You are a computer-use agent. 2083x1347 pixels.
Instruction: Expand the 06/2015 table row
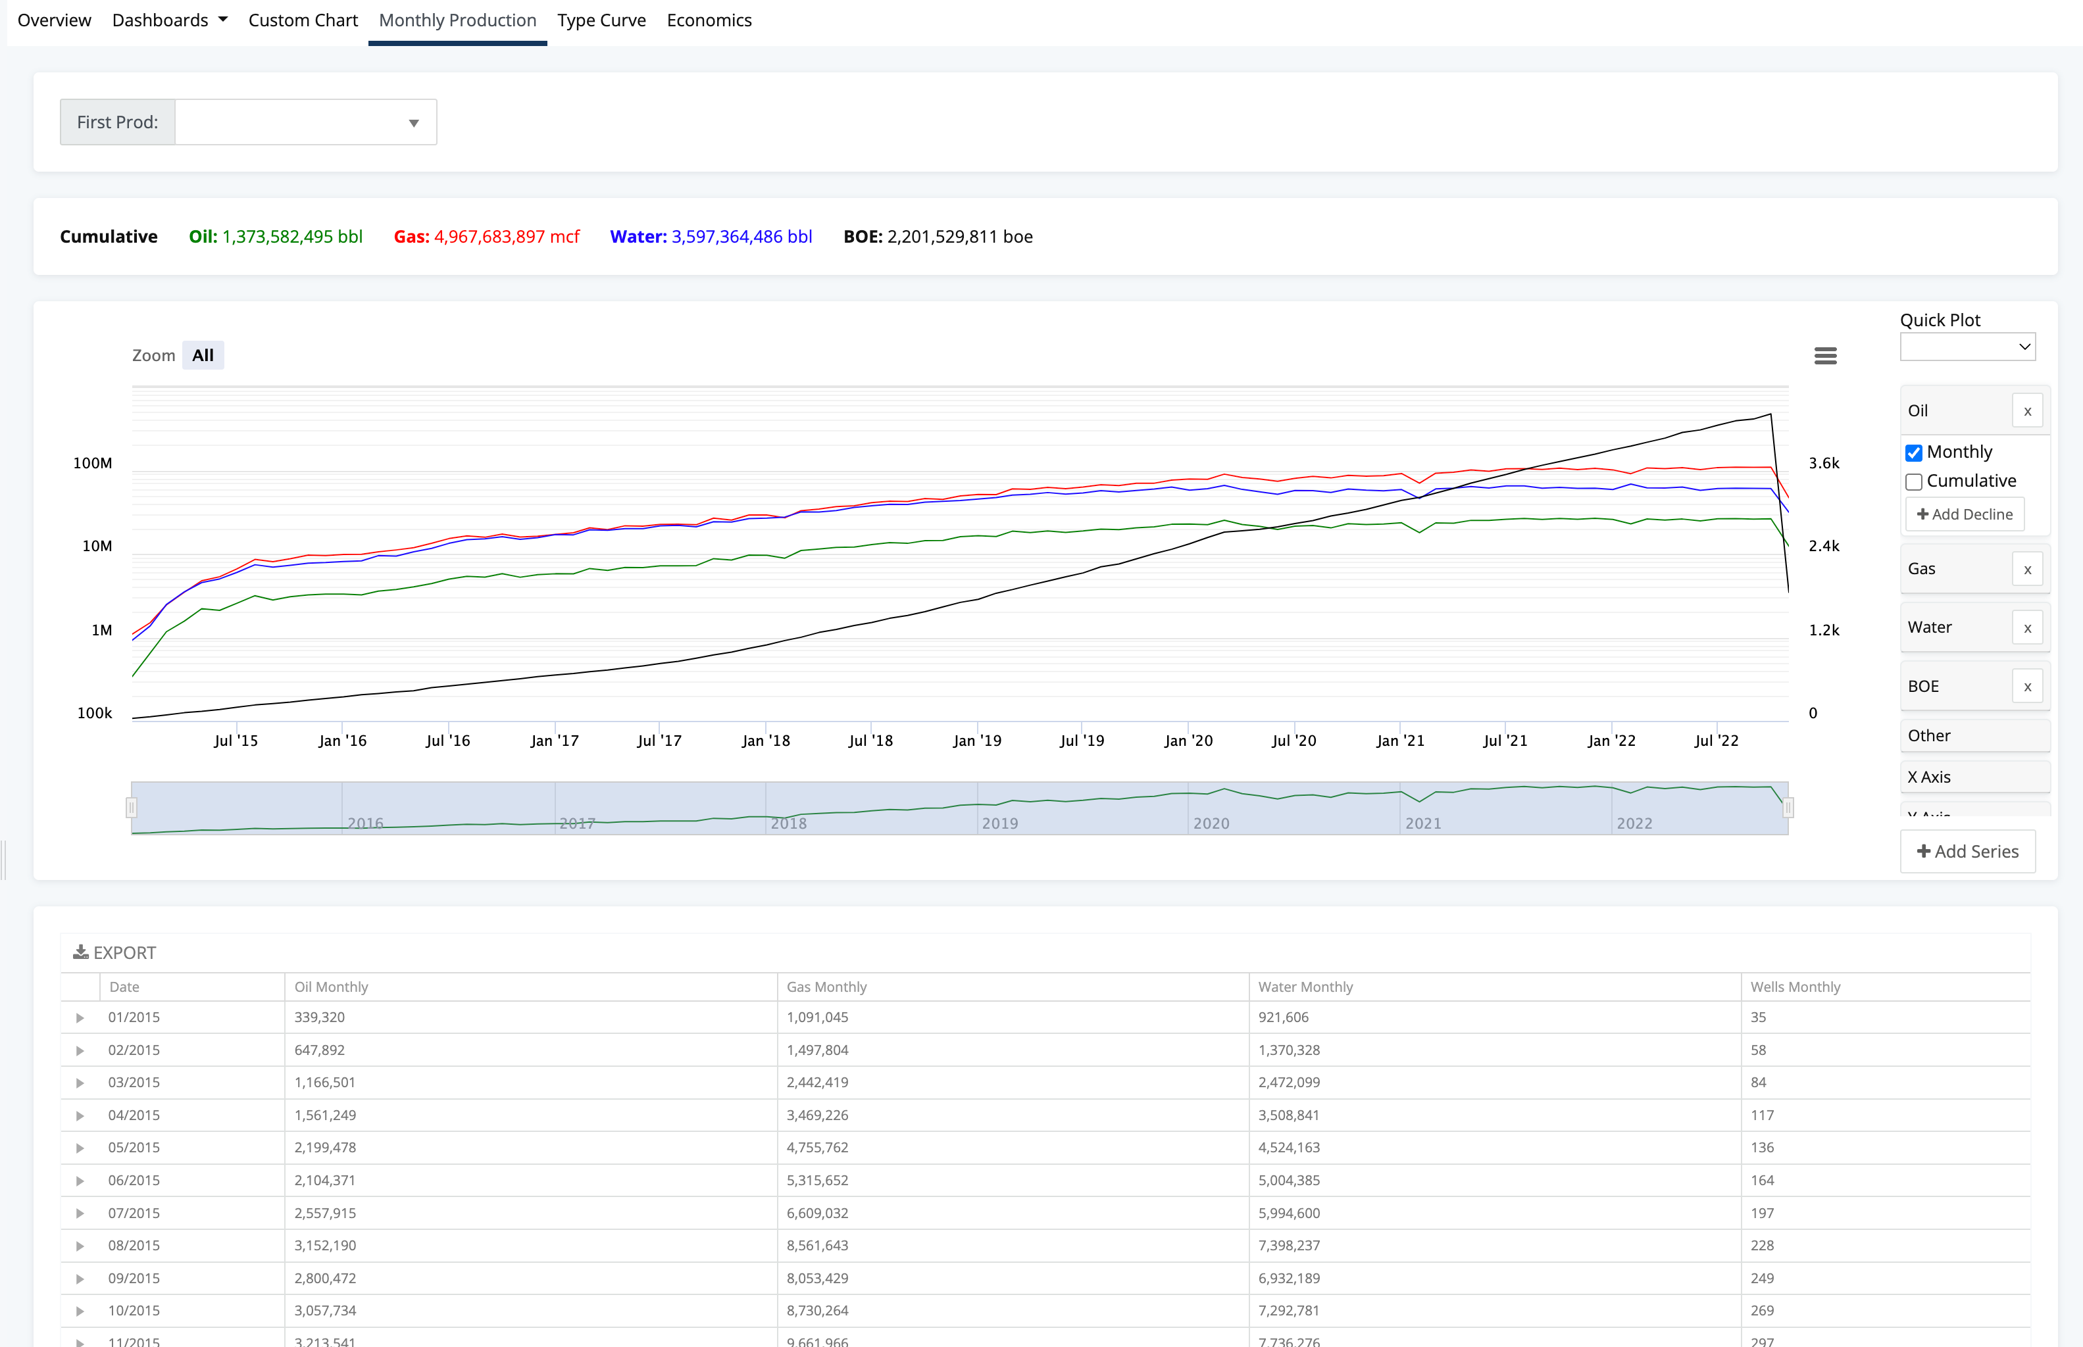(x=80, y=1181)
